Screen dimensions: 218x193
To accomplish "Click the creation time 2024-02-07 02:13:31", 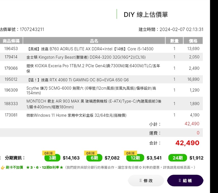I will click(x=181, y=29).
